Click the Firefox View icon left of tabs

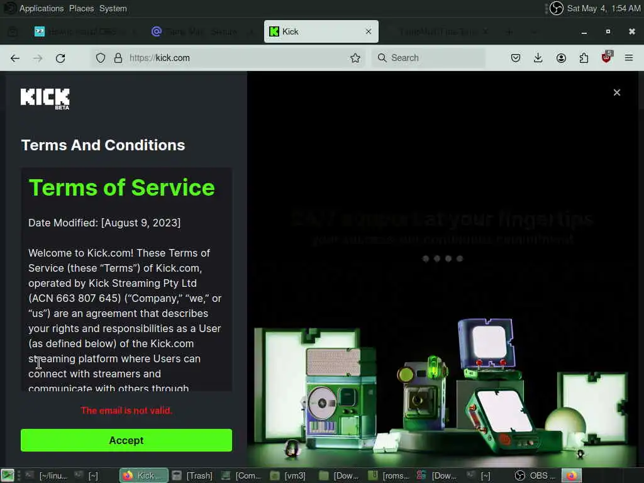click(13, 31)
